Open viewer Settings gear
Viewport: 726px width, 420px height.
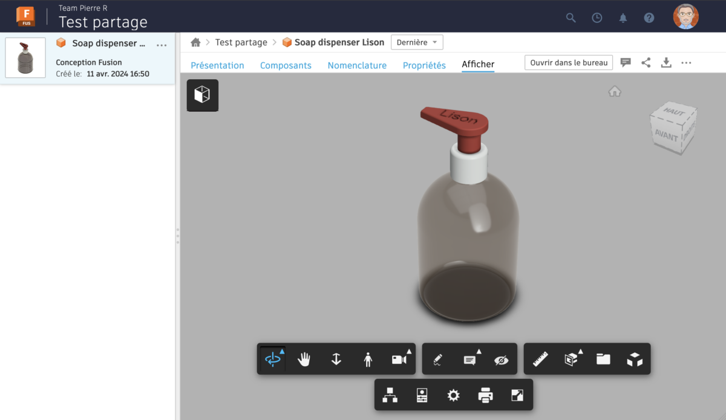pyautogui.click(x=453, y=395)
